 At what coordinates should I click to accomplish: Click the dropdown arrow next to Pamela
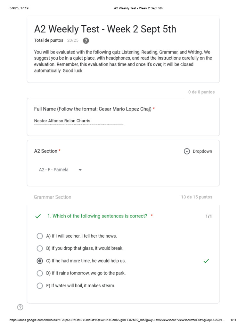point(80,170)
